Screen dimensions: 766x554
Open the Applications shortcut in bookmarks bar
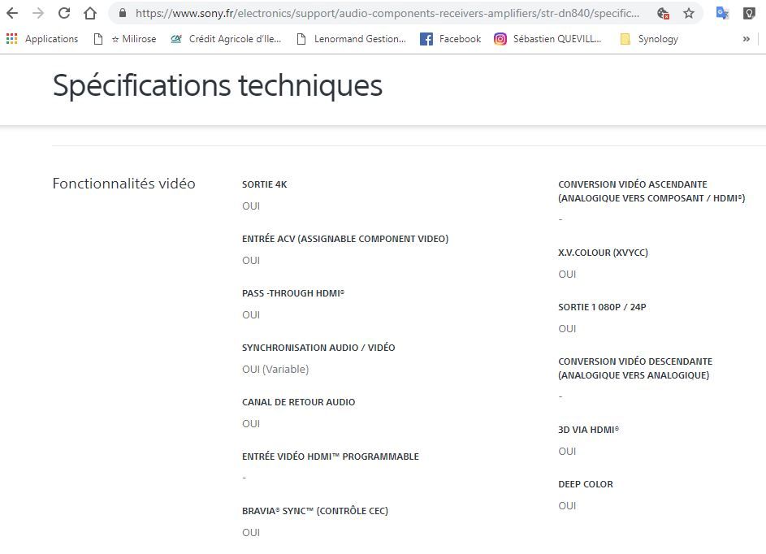pyautogui.click(x=42, y=39)
